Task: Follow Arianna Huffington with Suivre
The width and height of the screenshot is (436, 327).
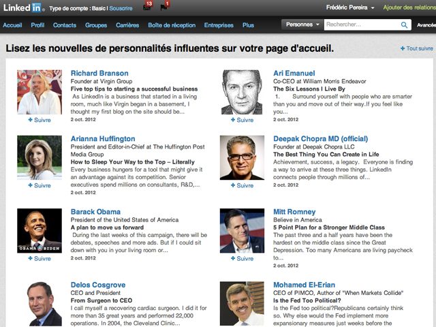Action: [x=40, y=185]
